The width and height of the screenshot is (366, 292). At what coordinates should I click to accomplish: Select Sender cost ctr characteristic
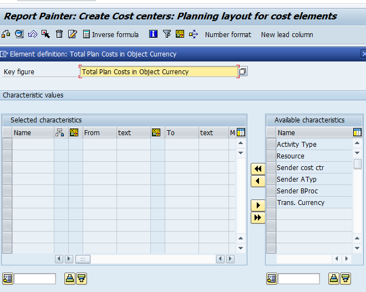point(300,168)
